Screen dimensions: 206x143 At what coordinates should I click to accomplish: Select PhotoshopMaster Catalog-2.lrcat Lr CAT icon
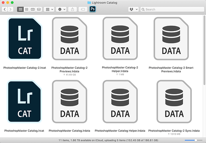(25, 38)
